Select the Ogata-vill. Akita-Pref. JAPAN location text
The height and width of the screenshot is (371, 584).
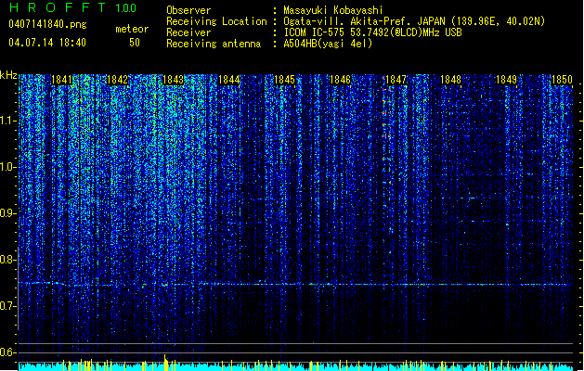point(414,21)
